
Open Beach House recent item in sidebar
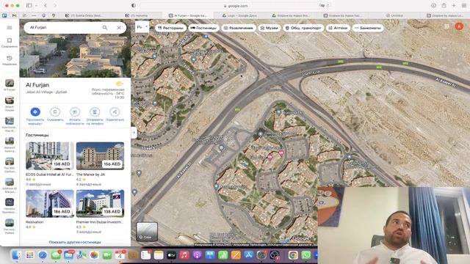coord(10,103)
